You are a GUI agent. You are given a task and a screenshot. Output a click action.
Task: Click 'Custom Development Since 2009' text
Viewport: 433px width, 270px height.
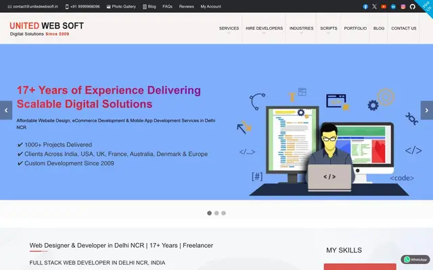click(69, 163)
